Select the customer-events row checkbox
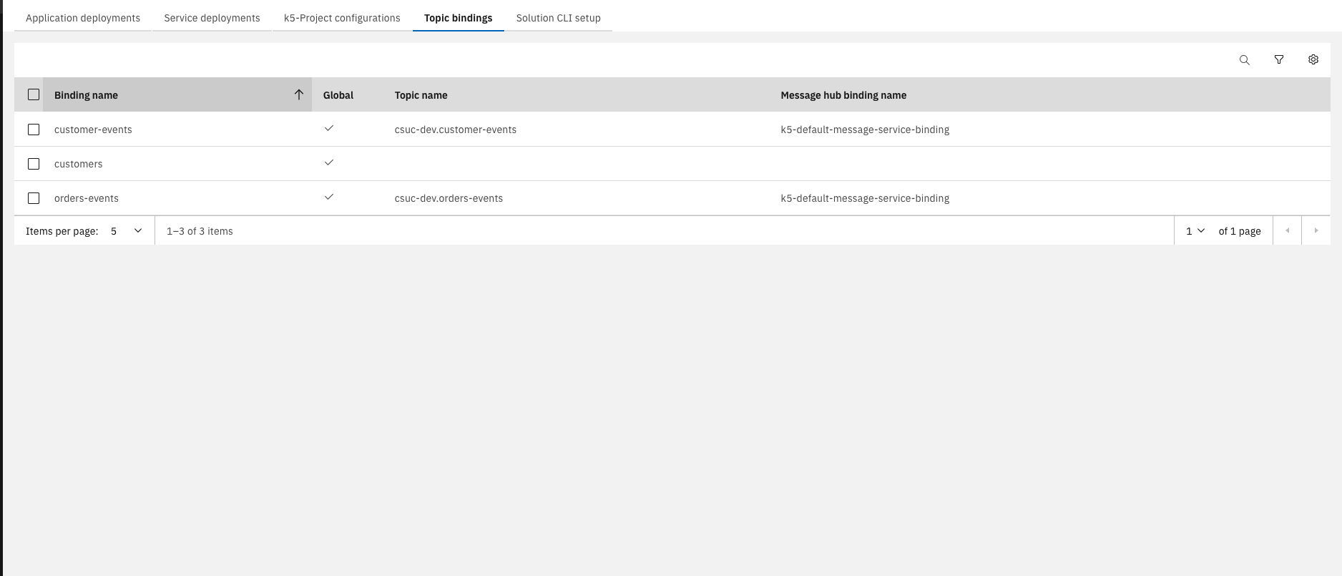Screen dimensions: 1342x576 pyautogui.click(x=34, y=130)
